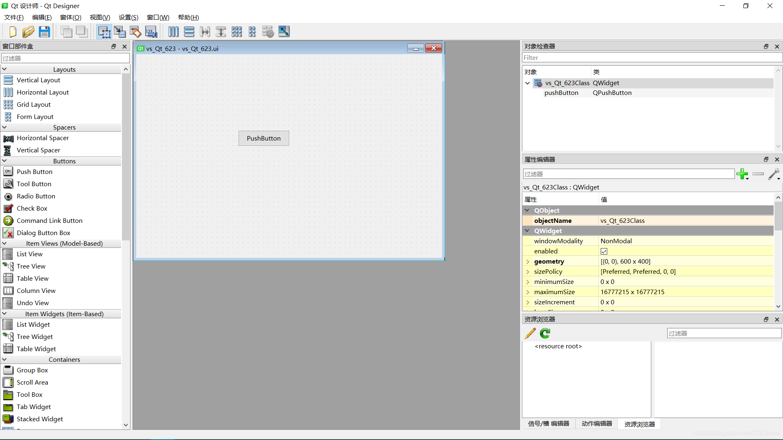Select the Edit Tab Order tool

click(151, 32)
